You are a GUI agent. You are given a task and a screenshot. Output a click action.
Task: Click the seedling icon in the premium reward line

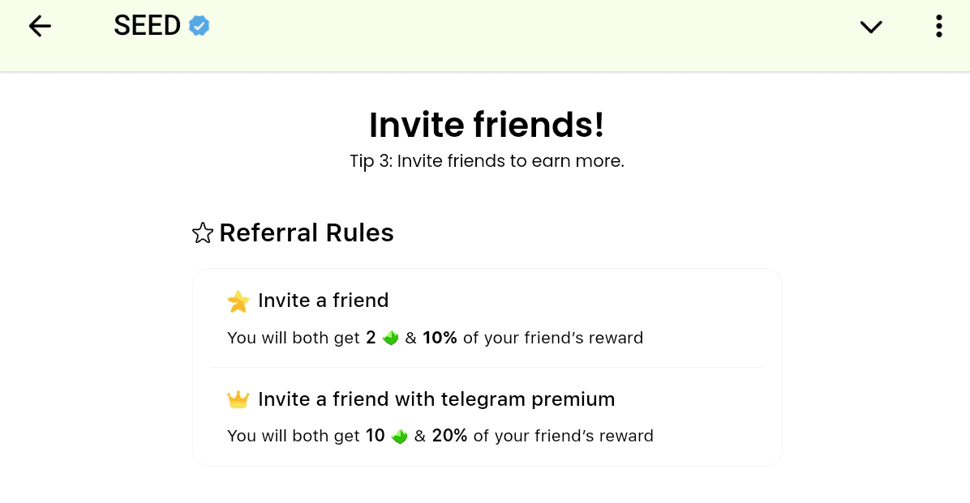[x=399, y=436]
